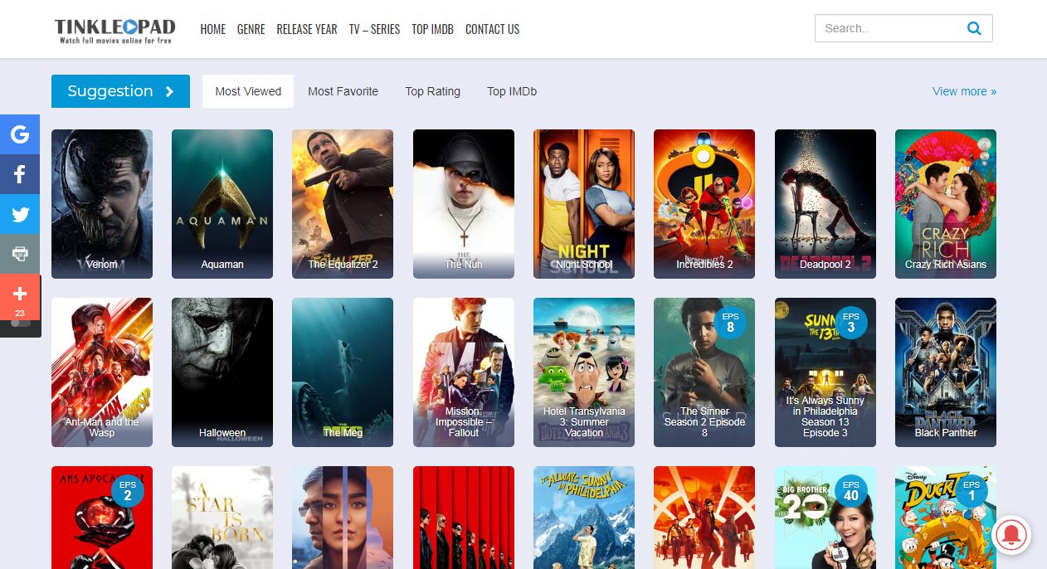Click the 'Venom' title text

pos(102,265)
